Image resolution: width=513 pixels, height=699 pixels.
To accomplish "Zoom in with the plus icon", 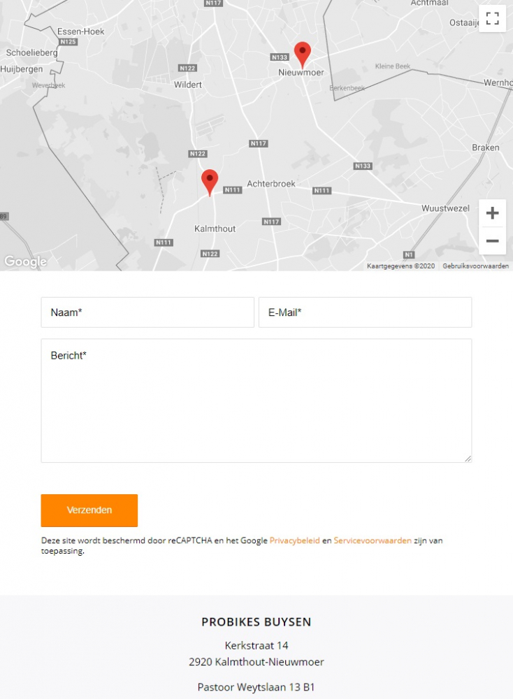I will point(492,213).
